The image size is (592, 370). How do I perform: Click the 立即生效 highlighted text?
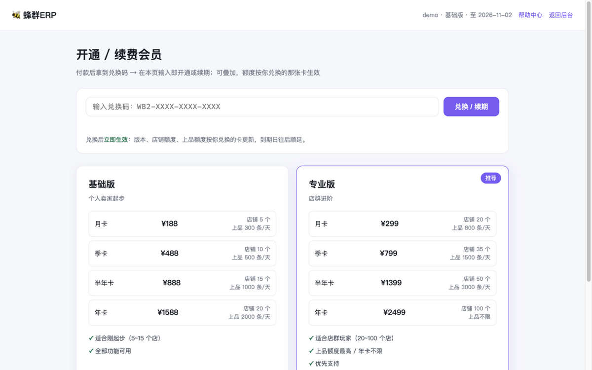tap(115, 140)
